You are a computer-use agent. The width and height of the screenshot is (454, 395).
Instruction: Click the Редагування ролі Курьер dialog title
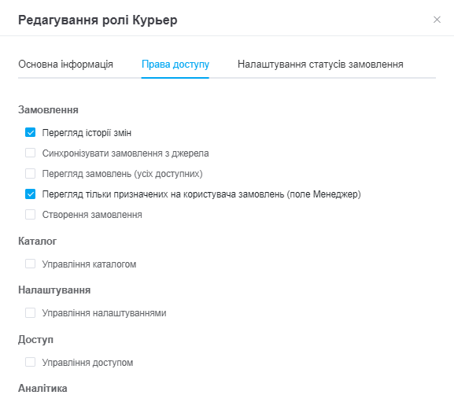pos(98,20)
